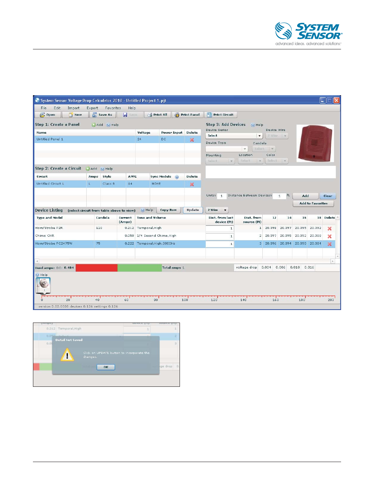Open Help for Step 3 Add Devices

pyautogui.click(x=257, y=125)
